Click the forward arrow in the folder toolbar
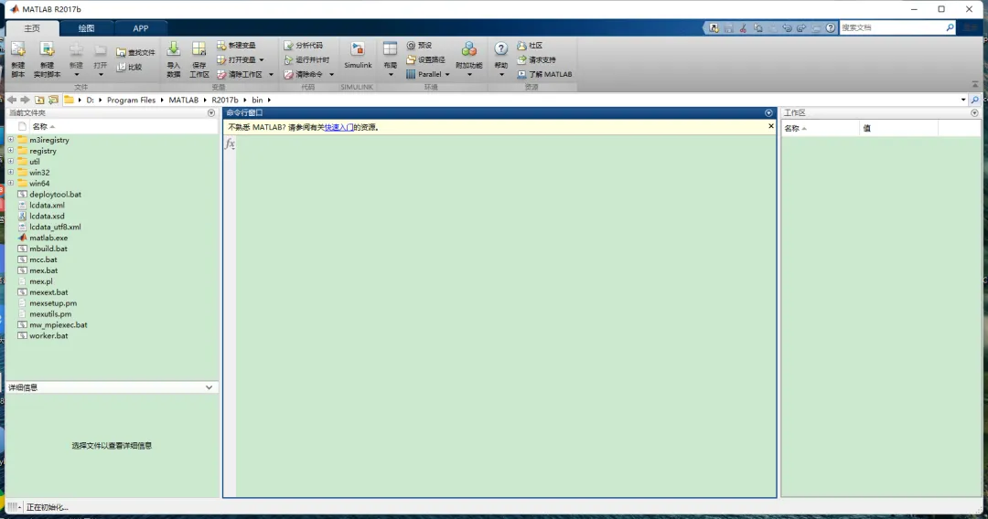 (26, 100)
